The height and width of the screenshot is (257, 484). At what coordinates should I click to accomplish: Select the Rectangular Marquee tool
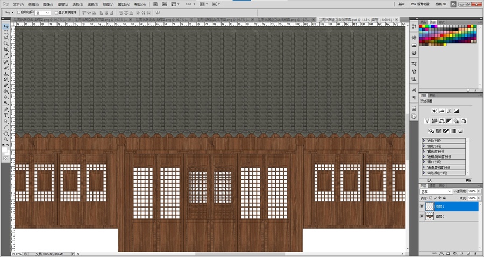(x=6, y=32)
